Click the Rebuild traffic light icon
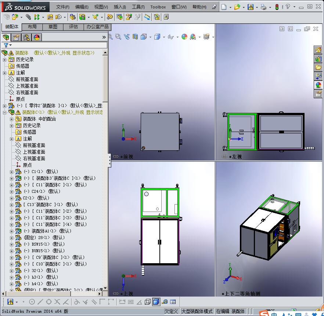This screenshot has width=324, height=316. [277, 7]
